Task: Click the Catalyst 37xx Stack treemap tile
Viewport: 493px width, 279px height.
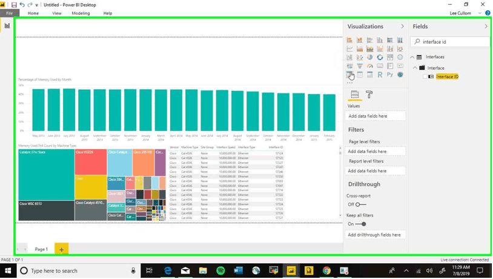Action: tap(46, 175)
